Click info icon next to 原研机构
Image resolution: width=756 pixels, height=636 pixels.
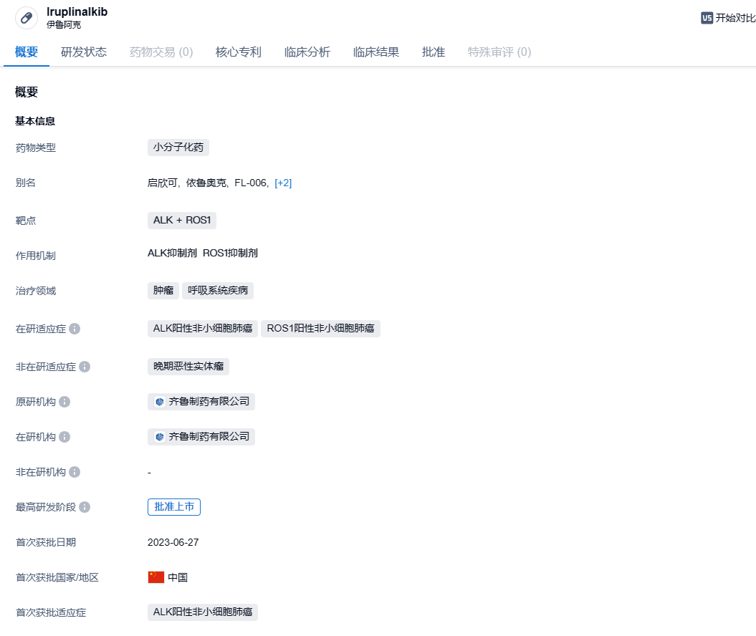pos(64,402)
